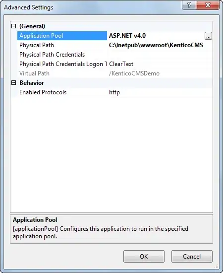
Task: Click the Cancel button
Action: point(192,256)
